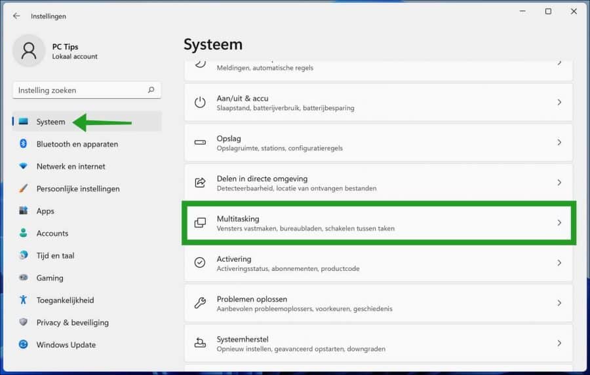The image size is (590, 375).
Task: Click the wrench icon for Problemen oplossen
Action: (200, 302)
